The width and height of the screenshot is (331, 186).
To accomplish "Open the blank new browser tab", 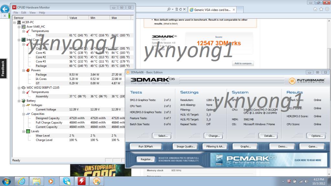I will [x=240, y=10].
